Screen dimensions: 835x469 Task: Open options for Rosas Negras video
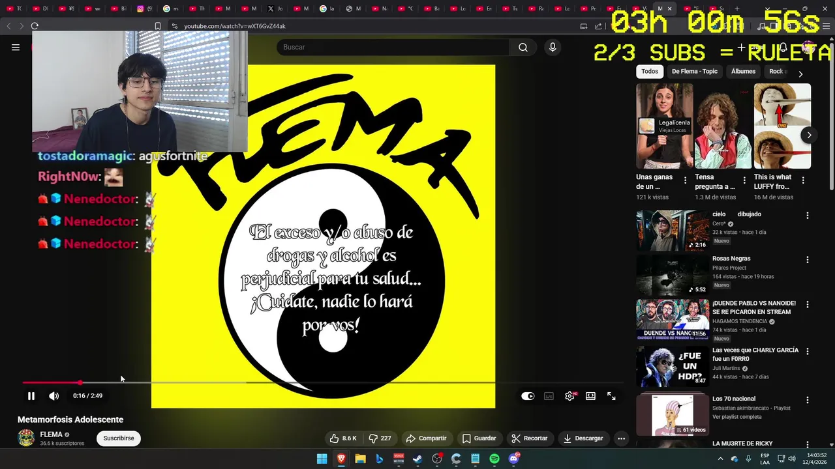point(808,260)
